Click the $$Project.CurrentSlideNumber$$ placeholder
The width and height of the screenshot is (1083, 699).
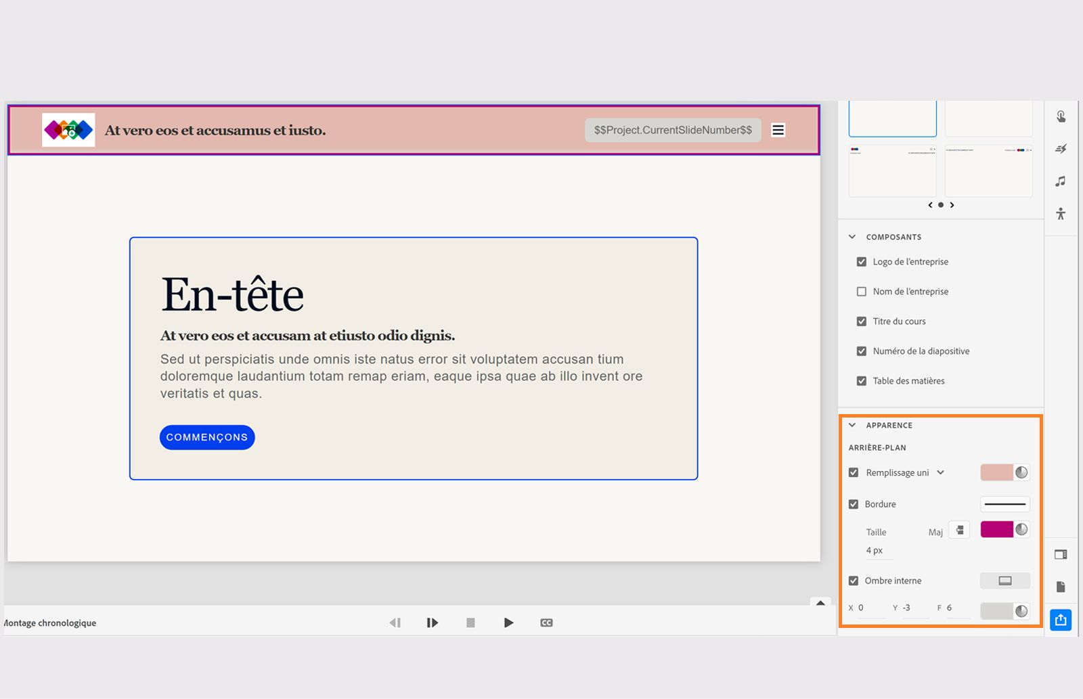coord(673,130)
